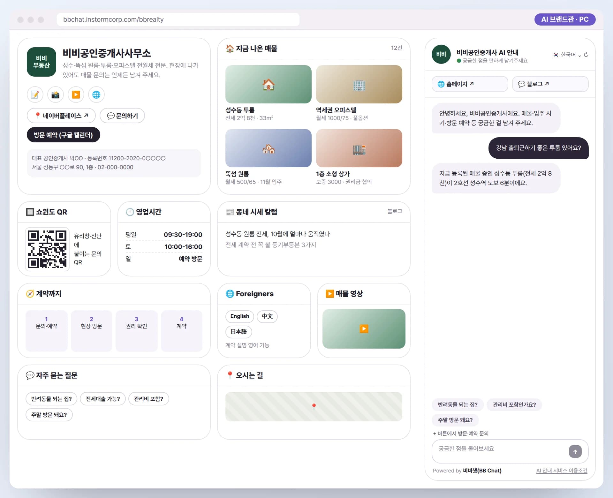
Task: Open the memo notepad icon link
Action: tap(35, 95)
